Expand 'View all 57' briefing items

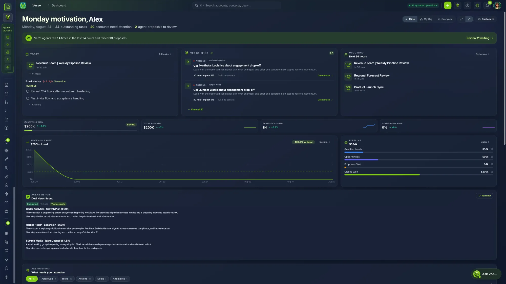click(196, 110)
